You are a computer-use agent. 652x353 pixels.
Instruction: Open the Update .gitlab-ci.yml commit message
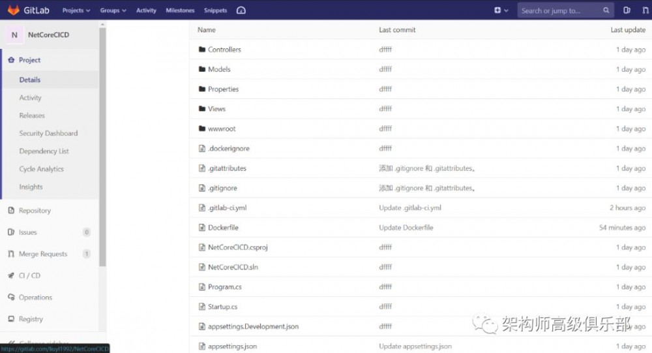coord(410,207)
